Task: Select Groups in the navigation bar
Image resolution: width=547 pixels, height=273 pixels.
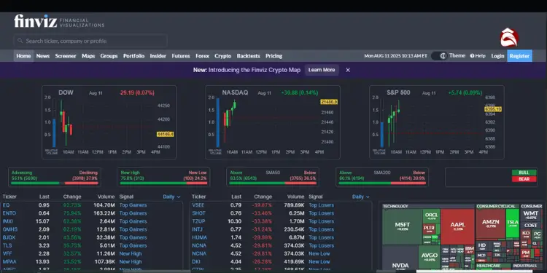Action: point(109,56)
